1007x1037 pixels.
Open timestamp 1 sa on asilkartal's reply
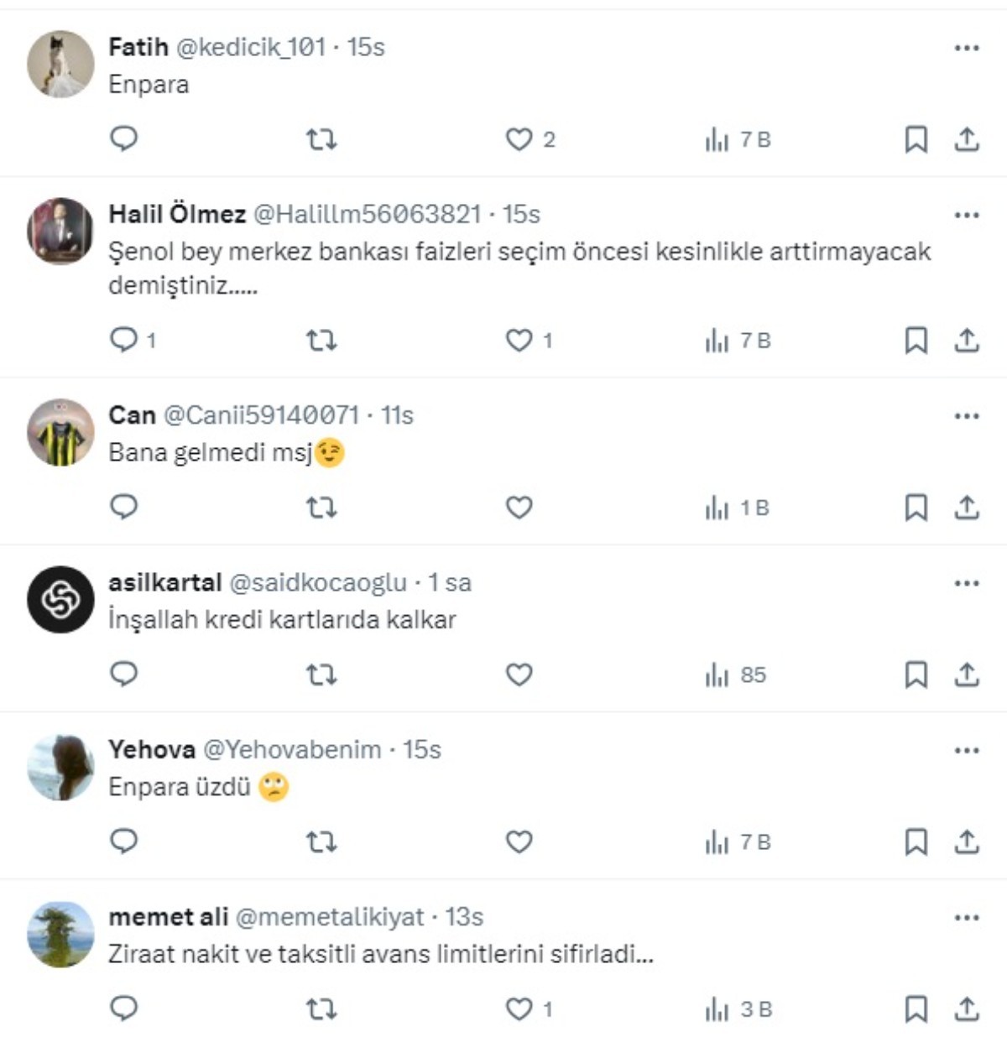tap(448, 582)
